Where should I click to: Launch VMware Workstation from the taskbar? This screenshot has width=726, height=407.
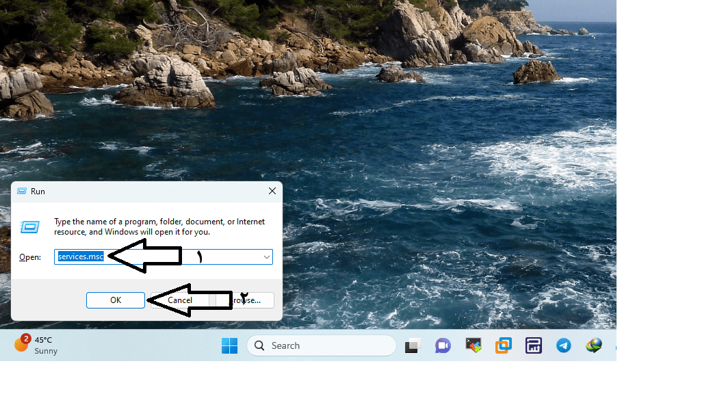tap(504, 346)
